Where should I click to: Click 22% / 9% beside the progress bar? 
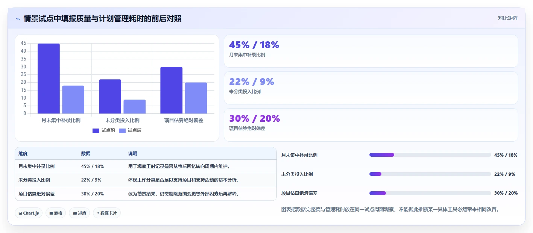(505, 174)
